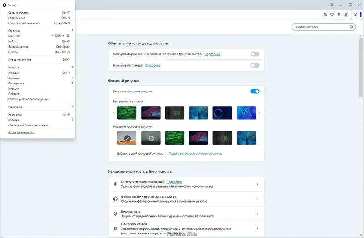Screen dimensions: 364x238
Task: Select Создать вкладку menu item
Action: click(38, 13)
